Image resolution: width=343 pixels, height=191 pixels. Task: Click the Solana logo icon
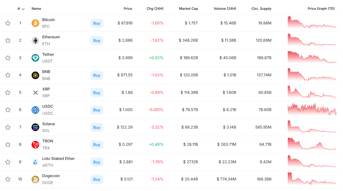[35, 127]
